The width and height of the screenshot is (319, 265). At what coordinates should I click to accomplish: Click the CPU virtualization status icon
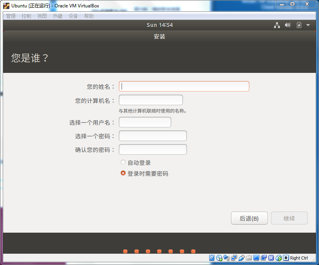(x=271, y=258)
